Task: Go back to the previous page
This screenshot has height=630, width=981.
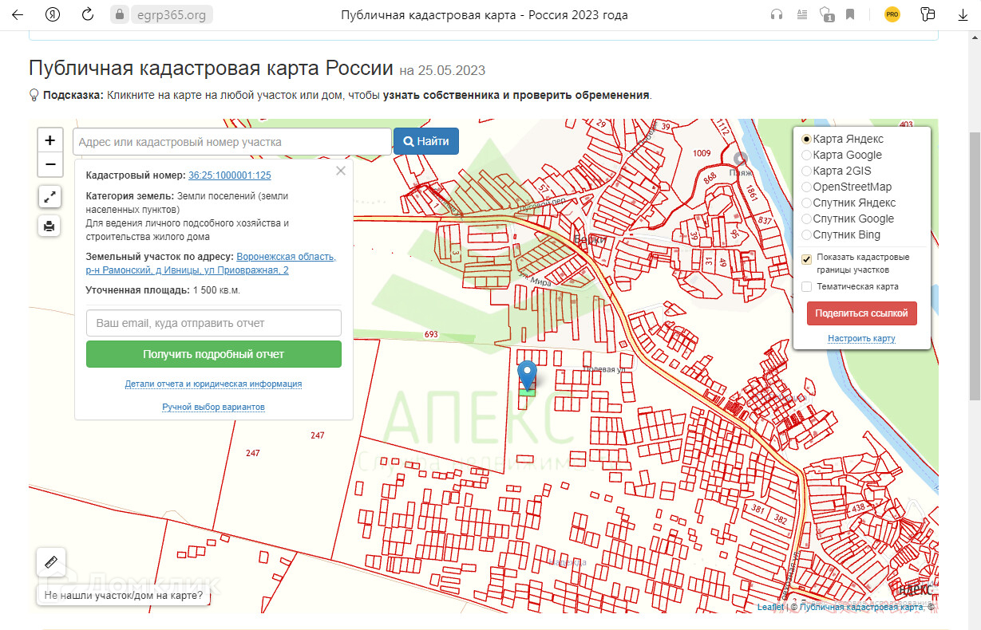Action: [18, 14]
